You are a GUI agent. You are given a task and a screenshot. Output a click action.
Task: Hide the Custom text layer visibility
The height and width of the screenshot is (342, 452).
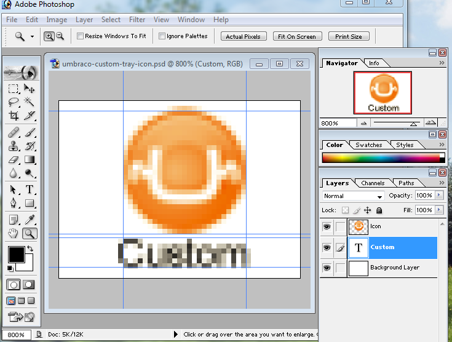tap(327, 247)
